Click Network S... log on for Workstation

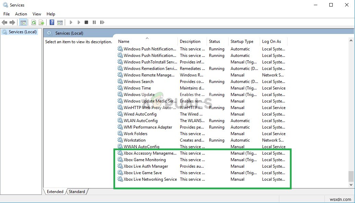pos(273,140)
